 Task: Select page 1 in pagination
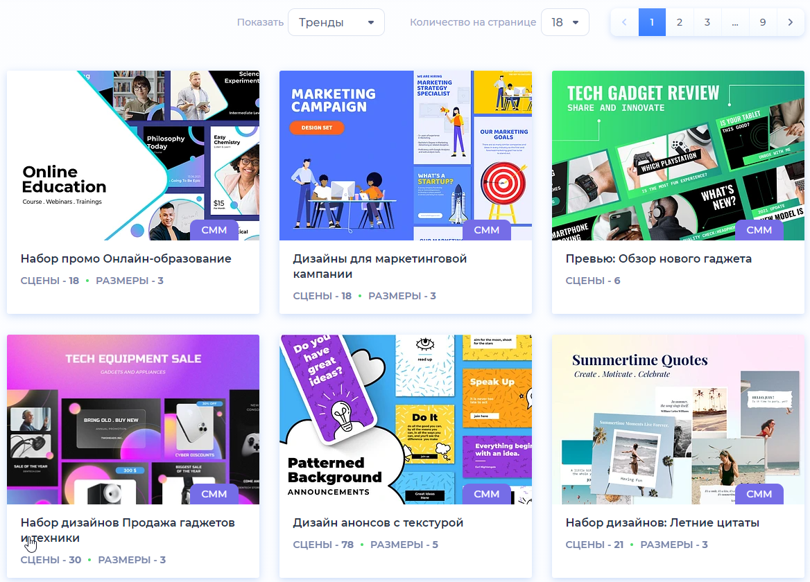(x=652, y=22)
